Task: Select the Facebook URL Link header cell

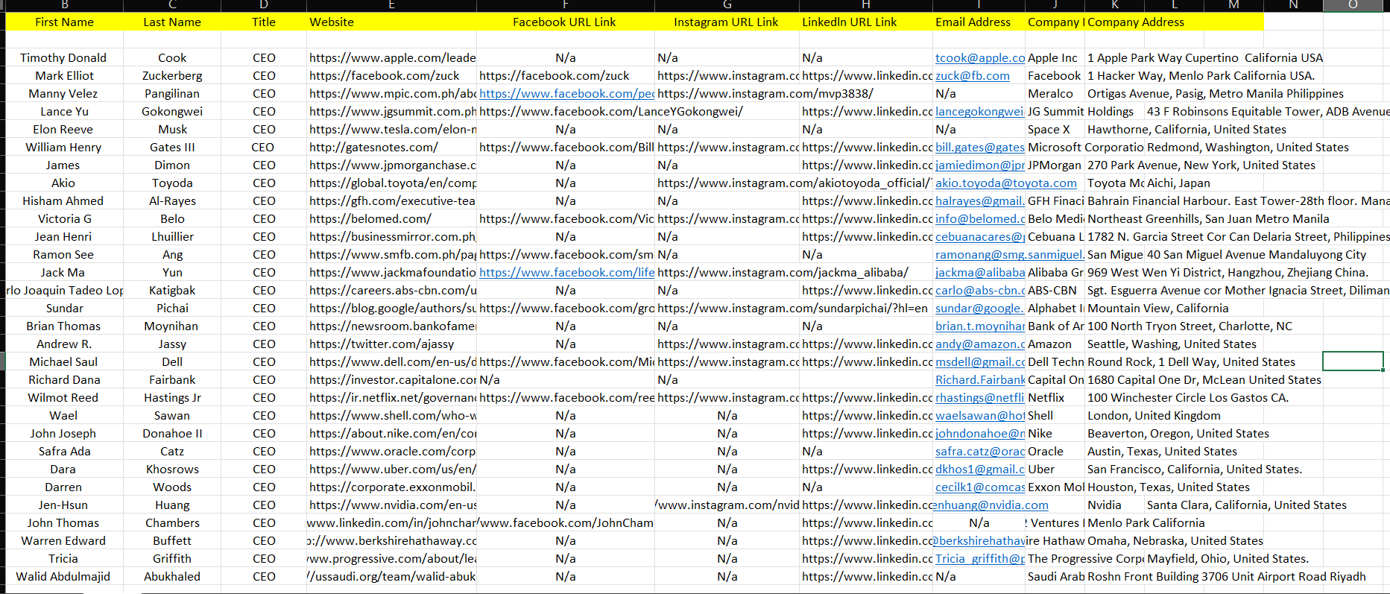Action: [565, 22]
